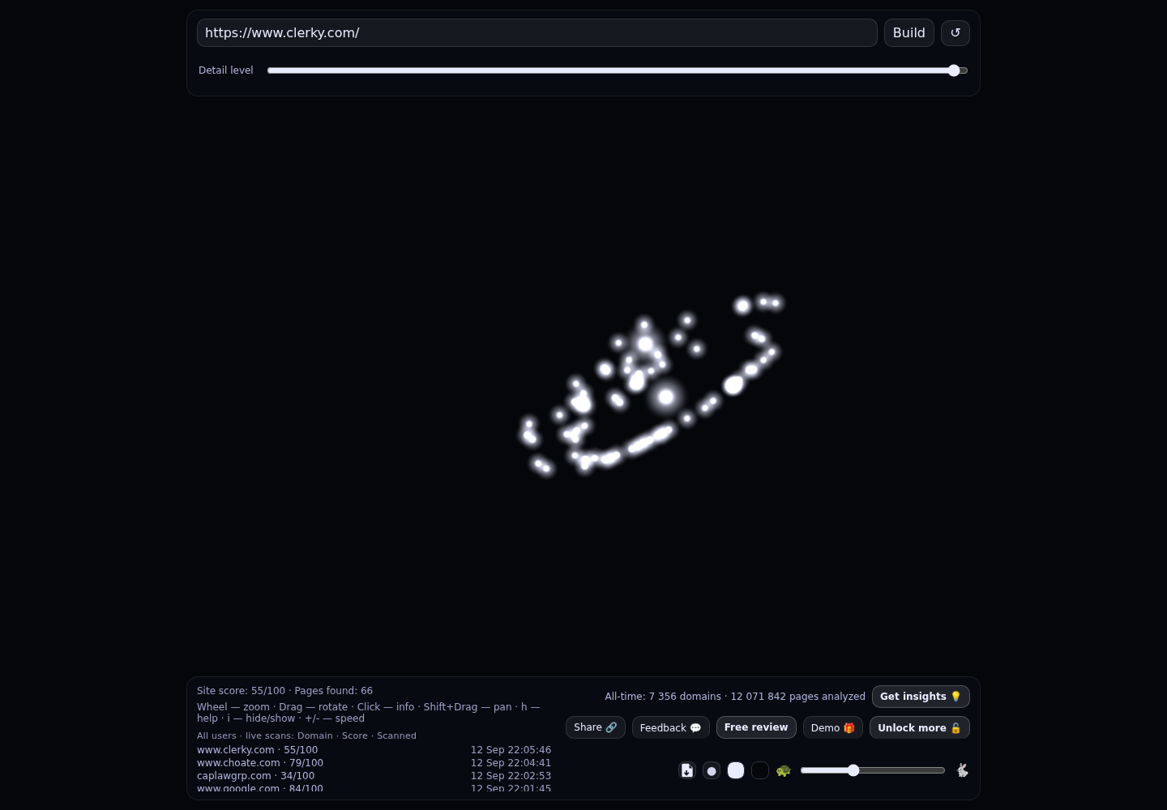Image resolution: width=1167 pixels, height=810 pixels.
Task: Click the record dot icon button
Action: 712,770
